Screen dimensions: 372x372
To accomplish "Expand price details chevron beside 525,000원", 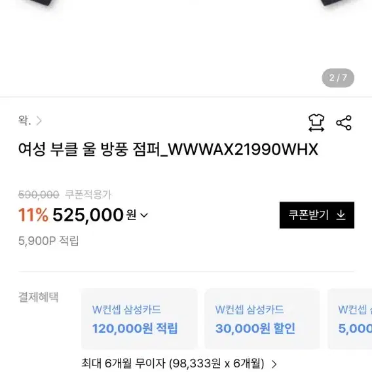I will coord(144,215).
